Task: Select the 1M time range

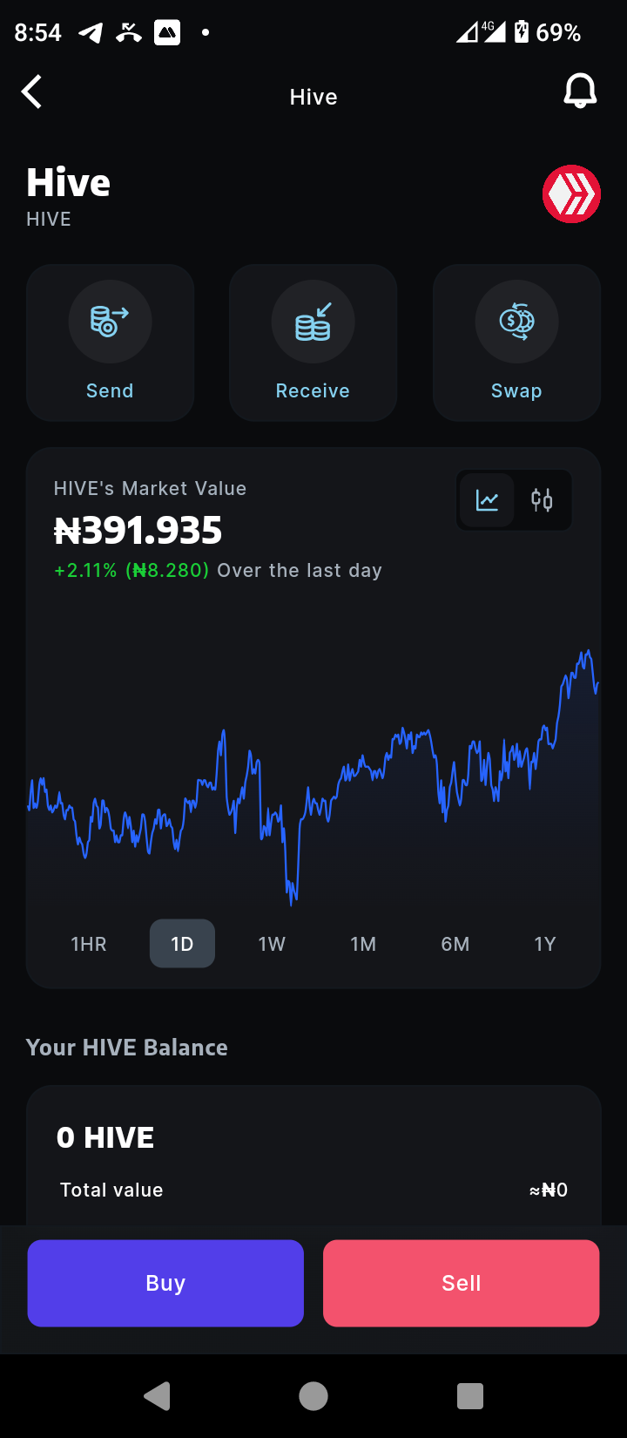Action: [363, 944]
